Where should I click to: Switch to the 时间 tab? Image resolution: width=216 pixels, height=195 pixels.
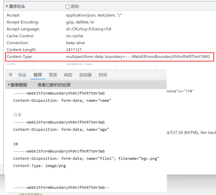pos(103,75)
